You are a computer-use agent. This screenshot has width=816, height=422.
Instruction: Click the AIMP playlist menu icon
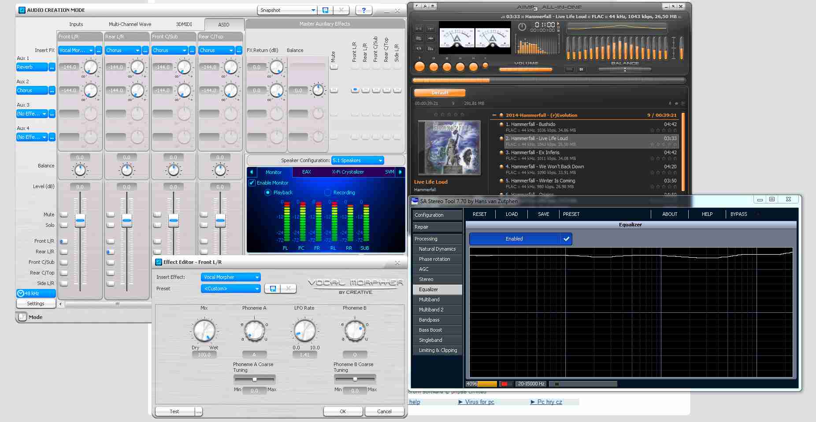pyautogui.click(x=683, y=103)
